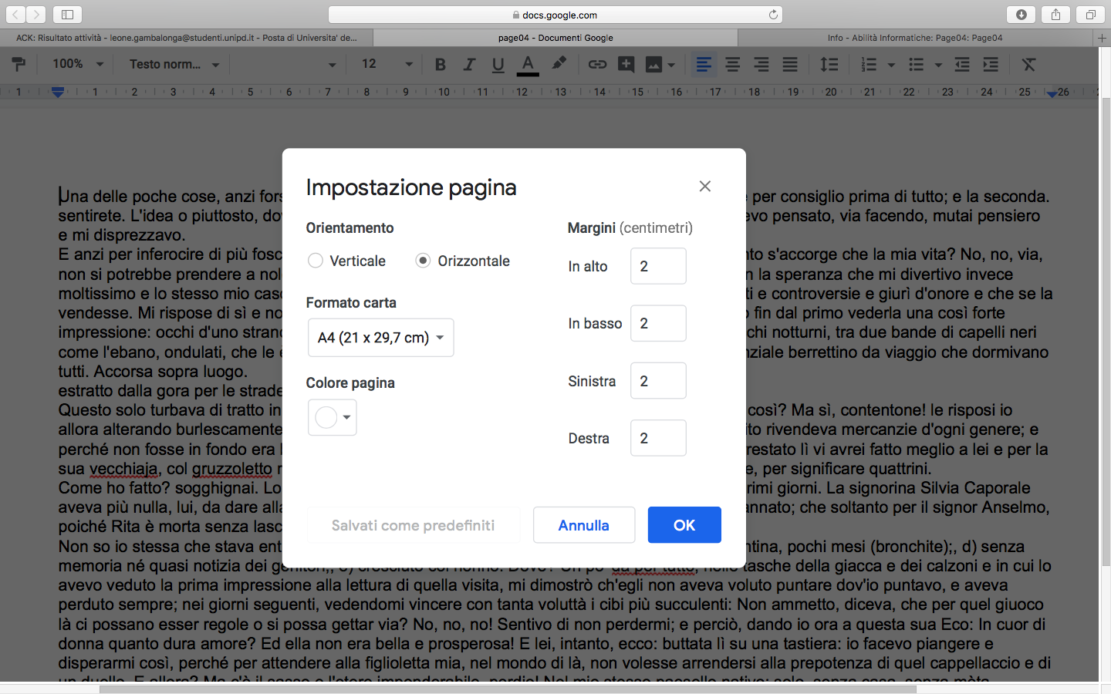Expand bulleted list dropdown arrow
1111x694 pixels.
click(x=938, y=65)
